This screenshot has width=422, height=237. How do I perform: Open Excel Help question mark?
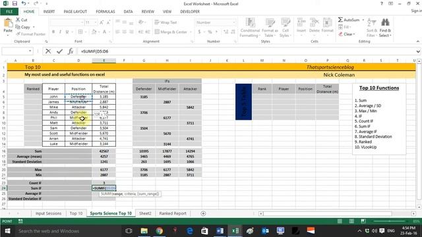[x=381, y=3]
